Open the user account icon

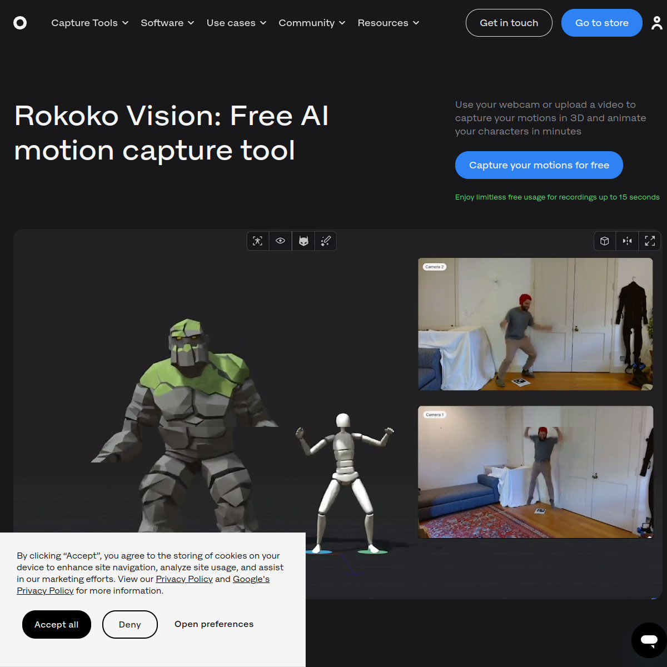656,23
